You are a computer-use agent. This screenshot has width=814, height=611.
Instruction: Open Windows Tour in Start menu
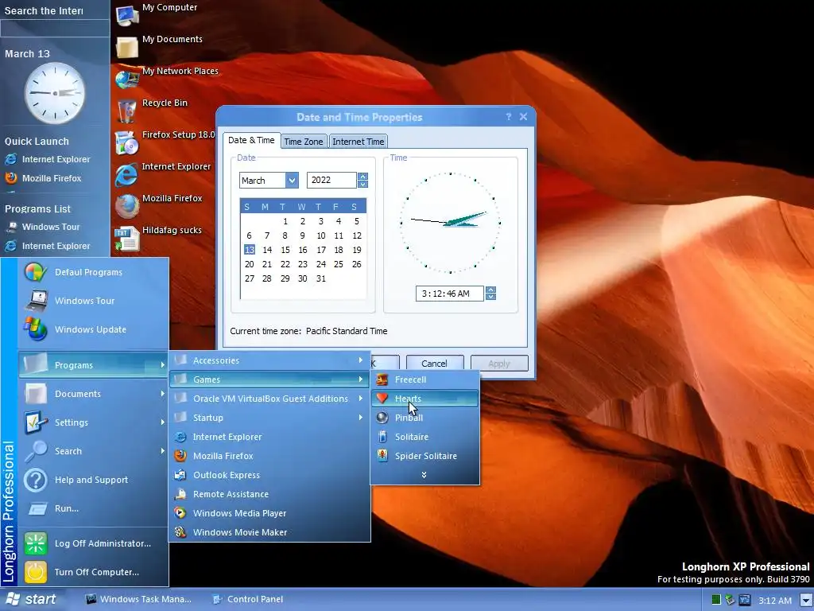[93, 301]
